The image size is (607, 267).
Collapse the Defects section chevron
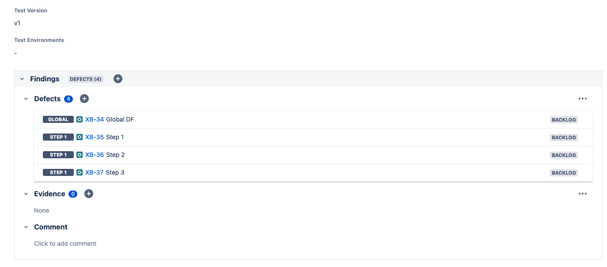click(26, 99)
